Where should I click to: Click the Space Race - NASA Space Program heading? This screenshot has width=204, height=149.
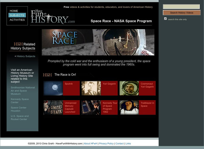coord(121,21)
